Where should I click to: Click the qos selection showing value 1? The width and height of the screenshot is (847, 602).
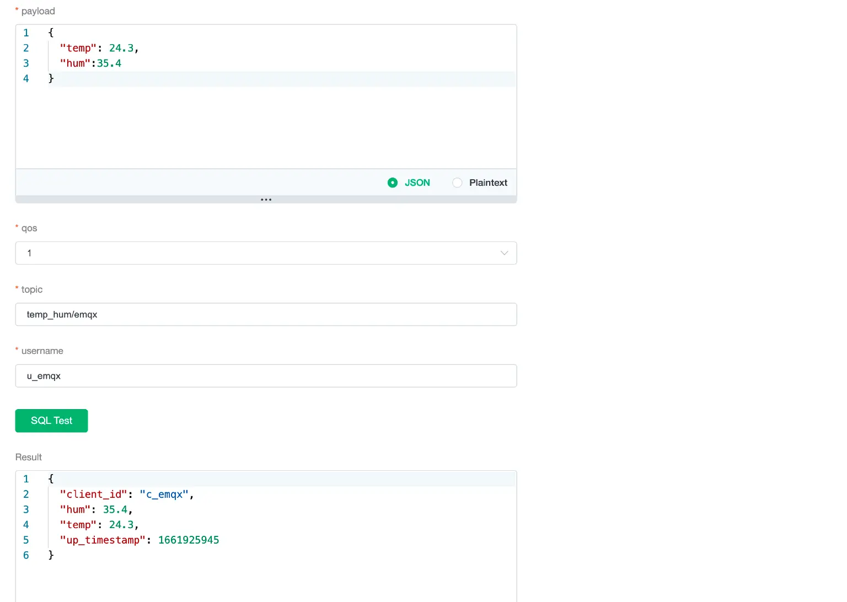30,253
